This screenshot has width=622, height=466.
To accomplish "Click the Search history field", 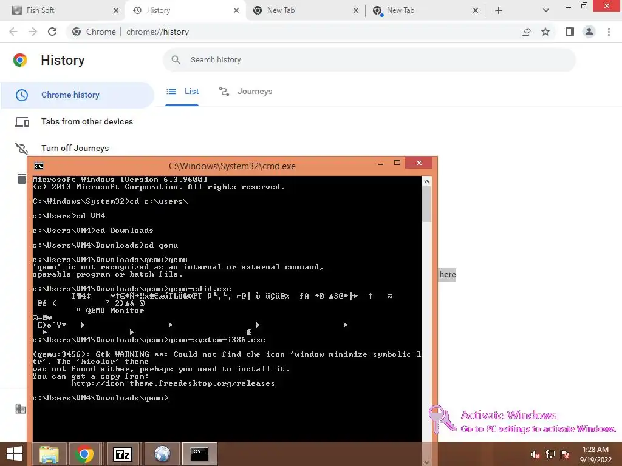I will pos(369,60).
